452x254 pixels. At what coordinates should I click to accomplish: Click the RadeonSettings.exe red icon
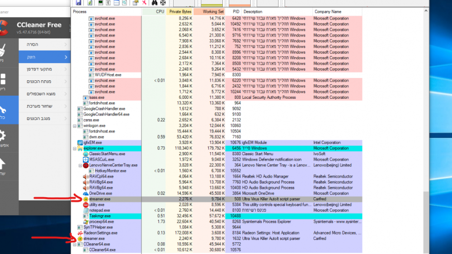tap(80, 233)
